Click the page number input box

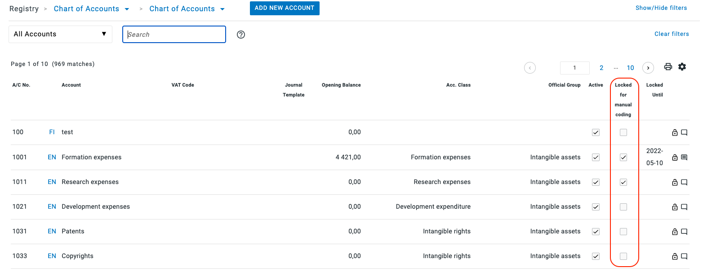point(574,68)
